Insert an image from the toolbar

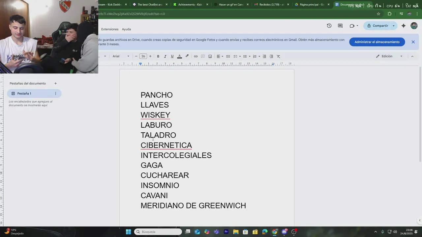tap(210, 56)
